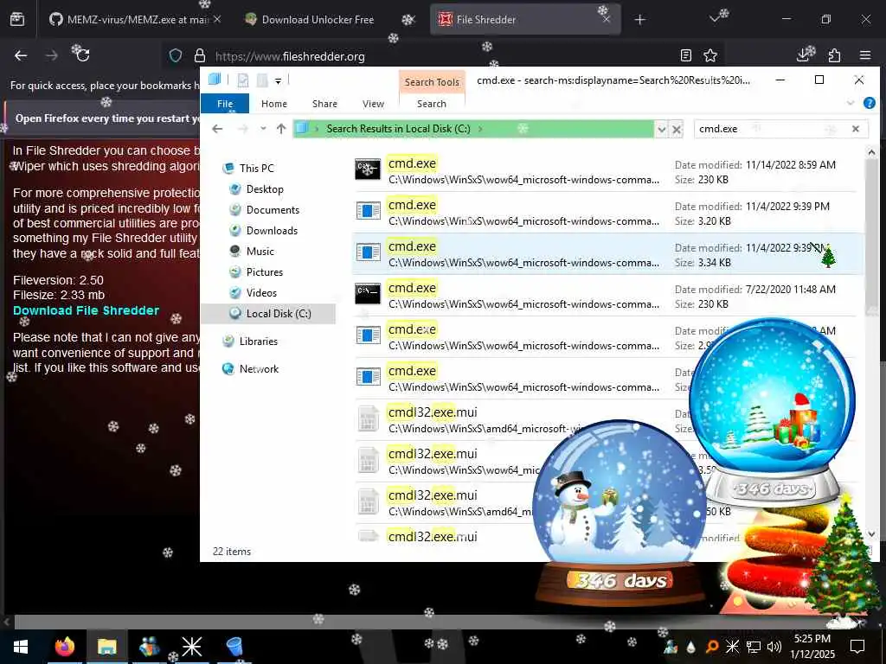Bookmark this page with star icon
This screenshot has width=886, height=664.
point(710,55)
